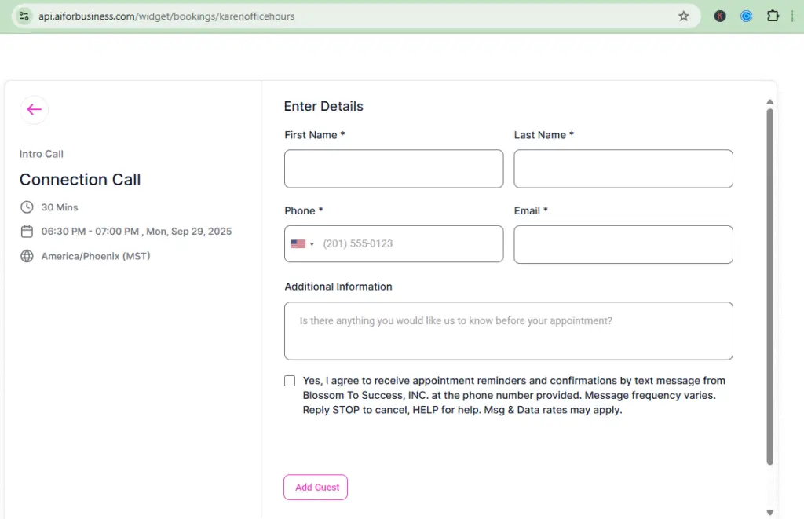804x519 pixels.
Task: Click the URL in the address bar
Action: [166, 16]
